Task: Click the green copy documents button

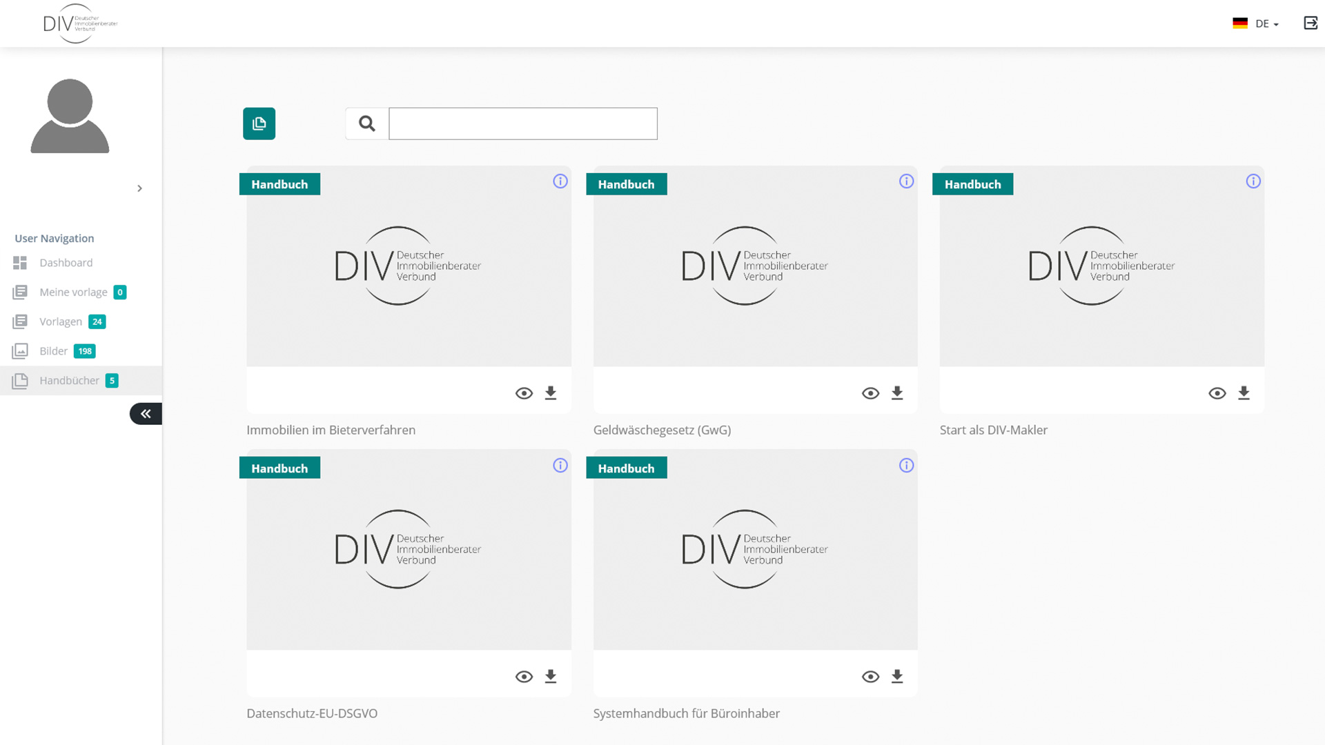Action: click(x=259, y=123)
